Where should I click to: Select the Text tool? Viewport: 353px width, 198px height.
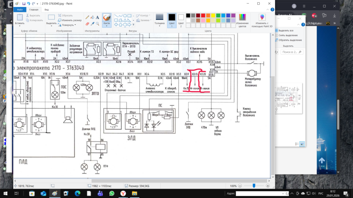tap(97, 17)
